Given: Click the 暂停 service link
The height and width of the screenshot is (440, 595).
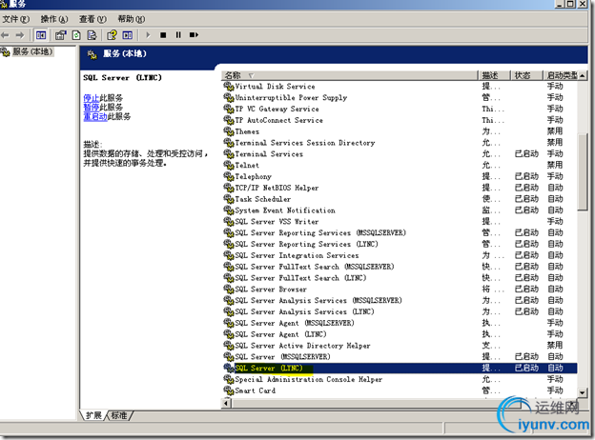Looking at the screenshot, I should 92,107.
